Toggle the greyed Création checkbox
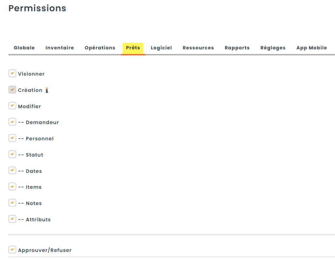This screenshot has width=335, height=266. (x=12, y=90)
